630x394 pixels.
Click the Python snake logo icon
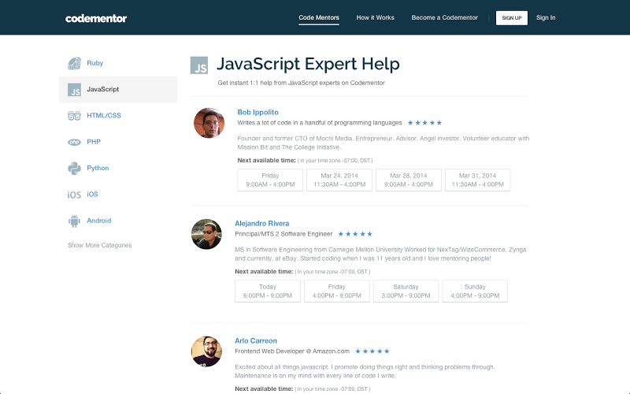pyautogui.click(x=74, y=168)
